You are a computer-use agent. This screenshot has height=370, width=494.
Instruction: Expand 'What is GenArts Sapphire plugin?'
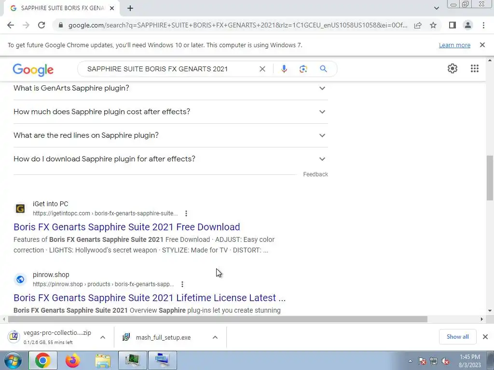(170, 88)
